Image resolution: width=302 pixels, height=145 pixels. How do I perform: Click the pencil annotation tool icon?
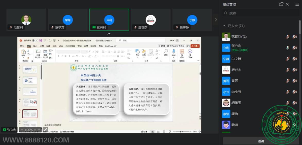coord(45,130)
